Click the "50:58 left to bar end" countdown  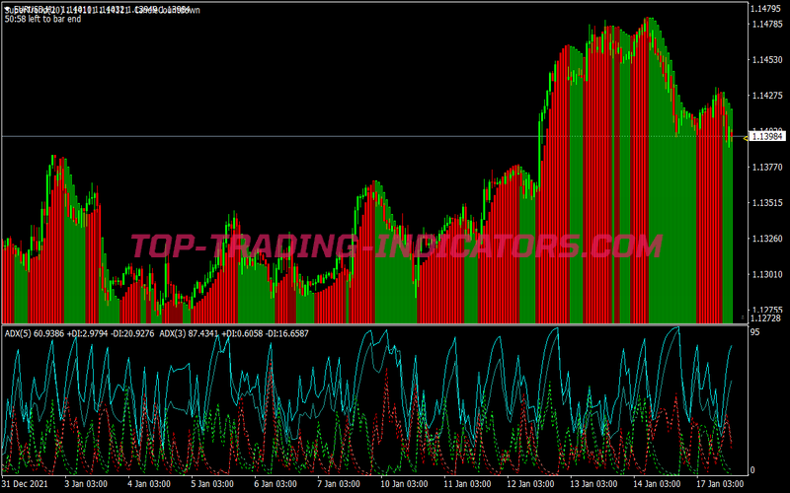click(42, 19)
